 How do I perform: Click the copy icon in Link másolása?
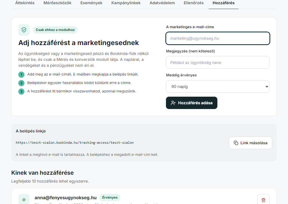[x=236, y=143]
